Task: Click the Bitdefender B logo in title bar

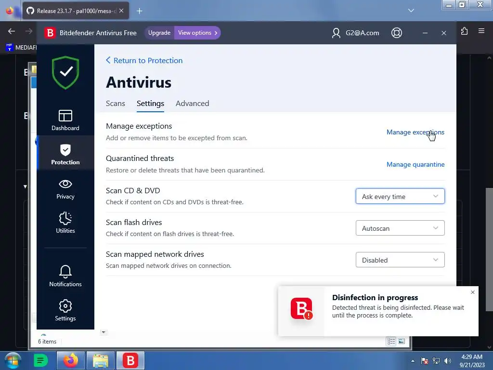Action: click(x=50, y=33)
